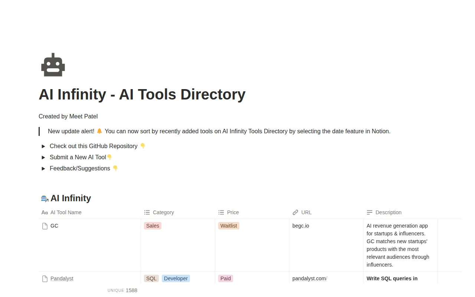
Task: Open the GC tool page
Action: point(54,226)
